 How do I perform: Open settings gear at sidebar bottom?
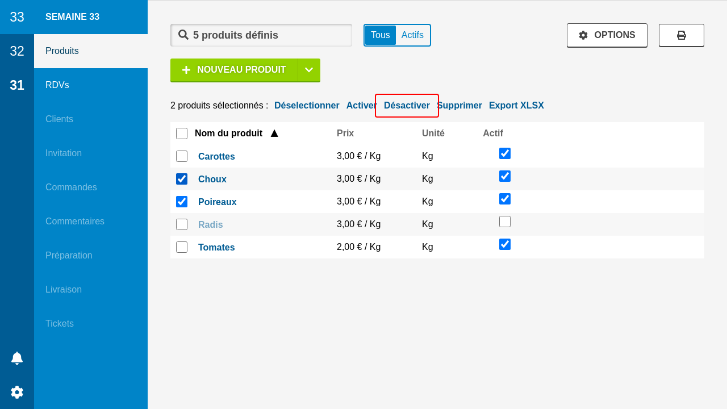pyautogui.click(x=17, y=392)
